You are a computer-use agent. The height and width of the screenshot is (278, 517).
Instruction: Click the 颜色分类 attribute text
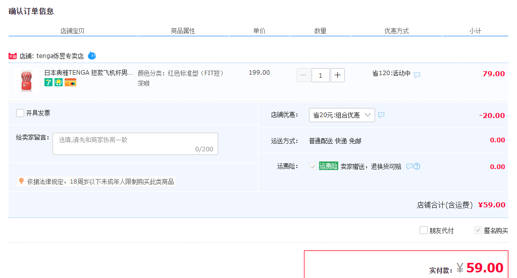180,78
